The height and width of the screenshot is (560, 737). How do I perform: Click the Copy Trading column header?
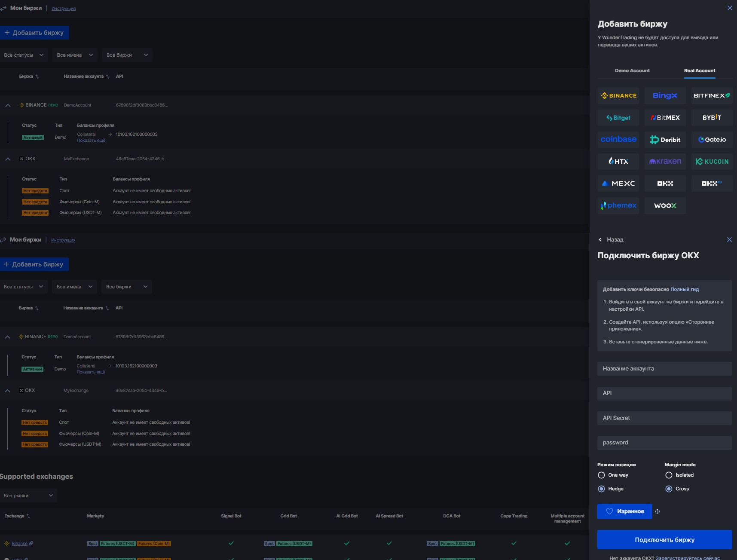(514, 516)
